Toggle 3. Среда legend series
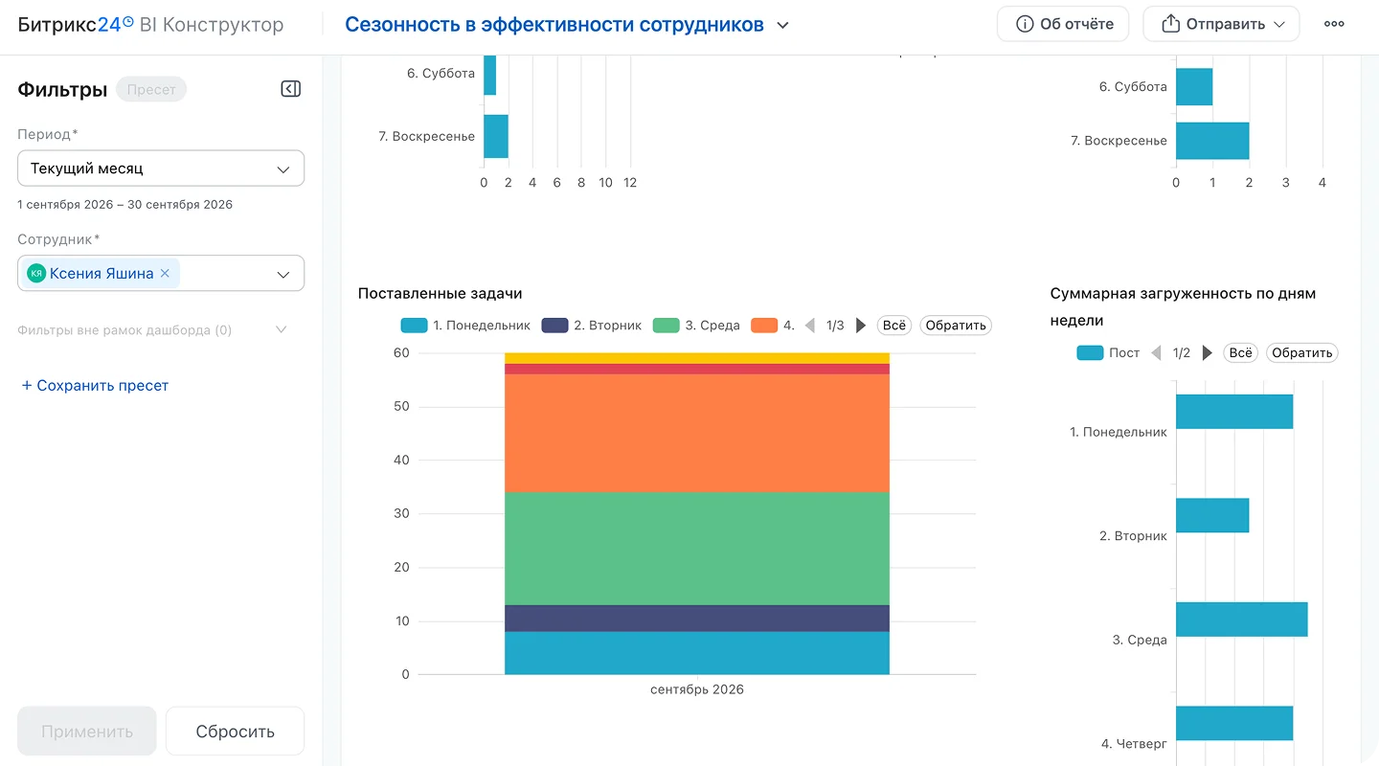Image resolution: width=1379 pixels, height=766 pixels. point(696,326)
